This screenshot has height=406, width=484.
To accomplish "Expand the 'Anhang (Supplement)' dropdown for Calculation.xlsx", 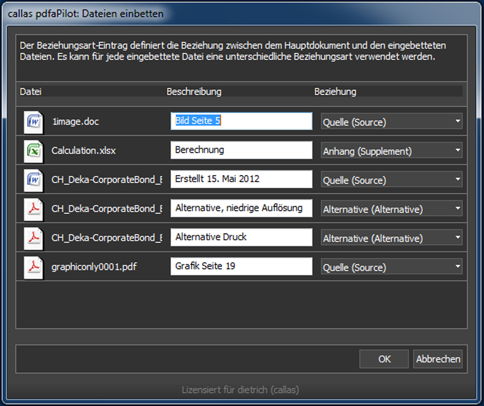I will [x=391, y=151].
